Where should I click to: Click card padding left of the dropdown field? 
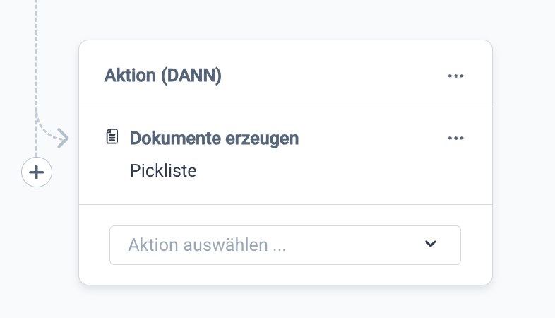[95, 245]
